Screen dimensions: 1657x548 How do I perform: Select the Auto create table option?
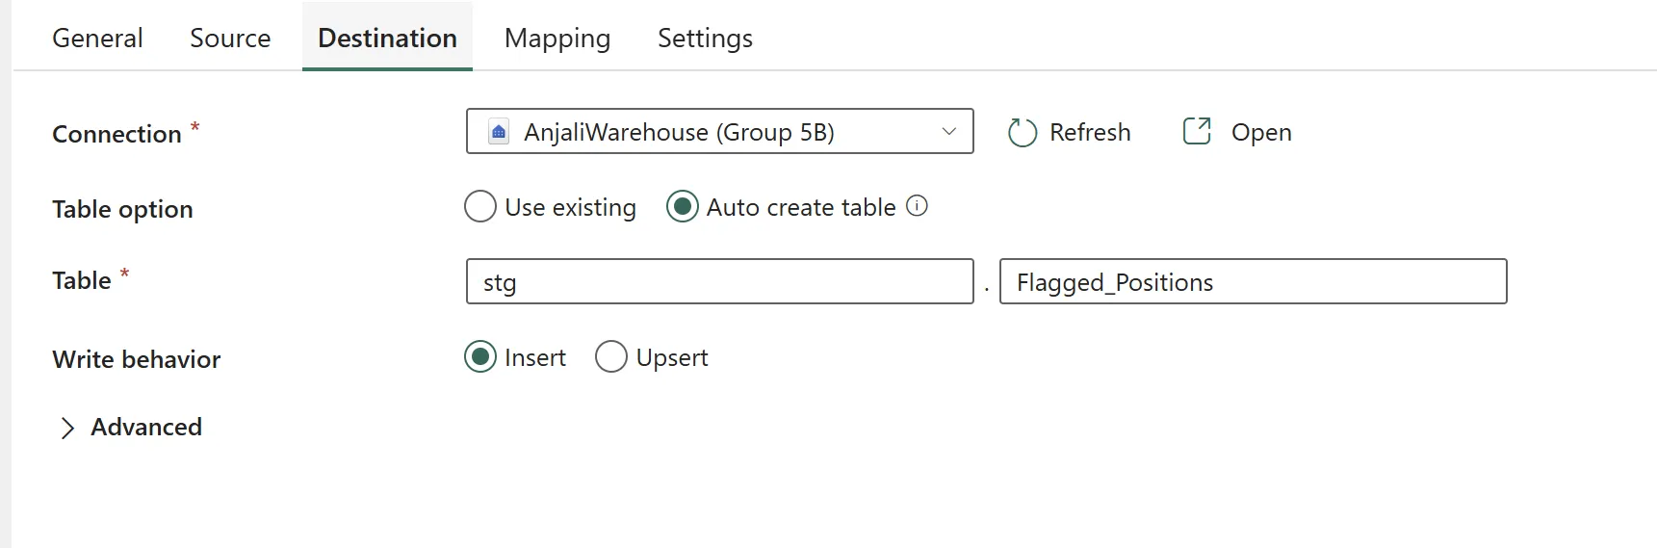[683, 207]
